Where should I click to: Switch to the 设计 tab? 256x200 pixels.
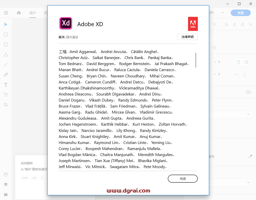[x=33, y=13]
